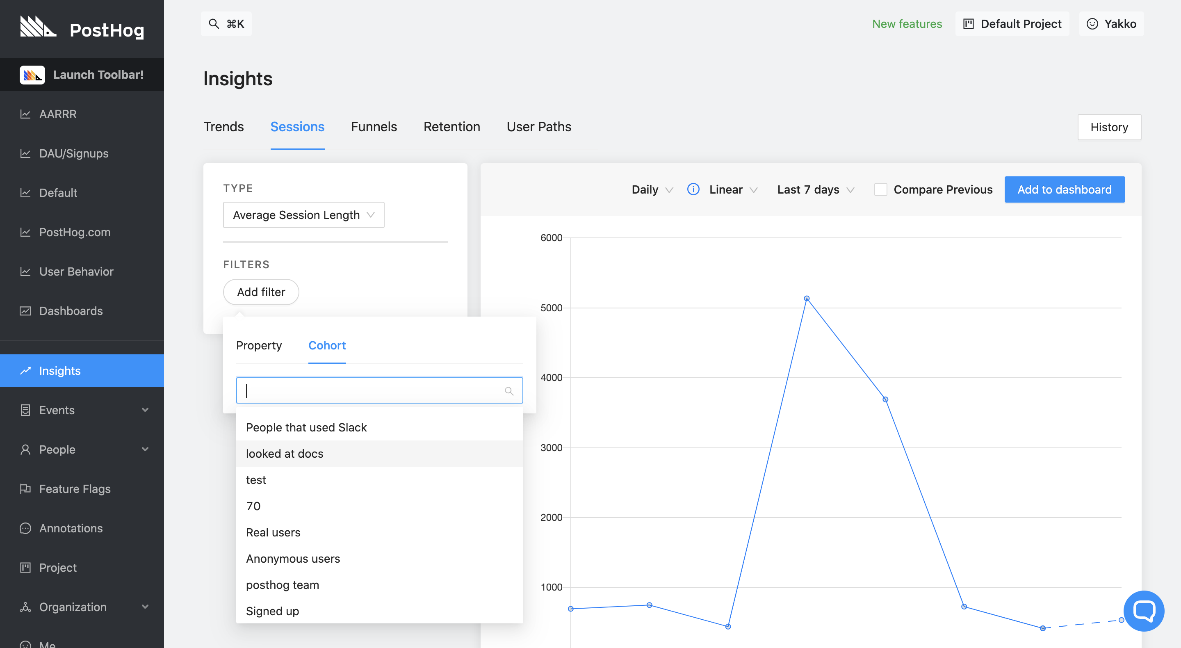This screenshot has width=1181, height=648.
Task: Open the Daily interval dropdown
Action: click(x=652, y=189)
